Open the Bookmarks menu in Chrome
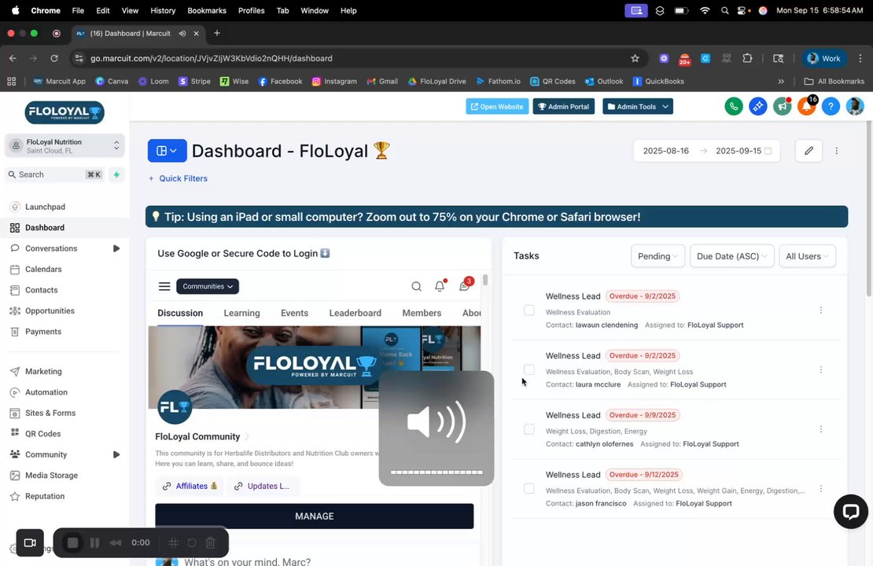The height and width of the screenshot is (566, 873). click(207, 10)
